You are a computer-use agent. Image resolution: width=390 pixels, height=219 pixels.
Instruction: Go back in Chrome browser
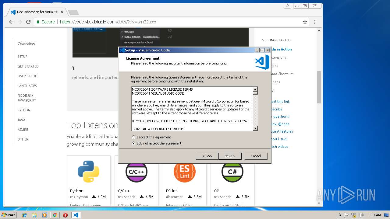click(x=11, y=22)
